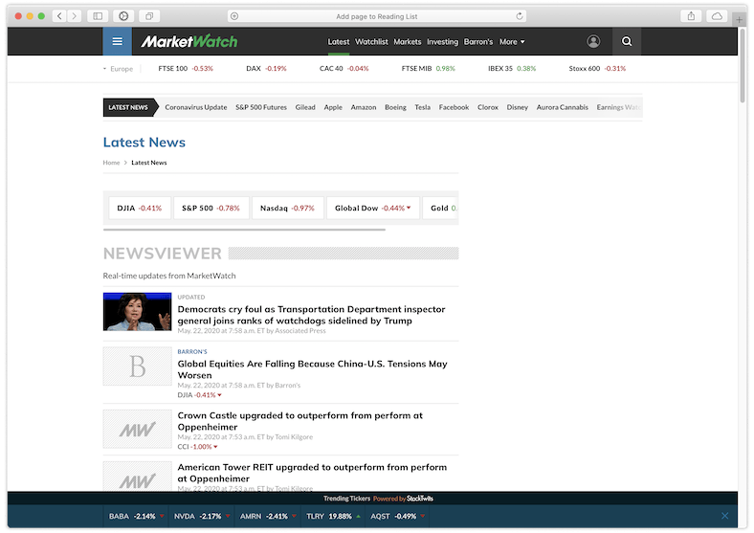Click the Home breadcrumb link

[111, 163]
